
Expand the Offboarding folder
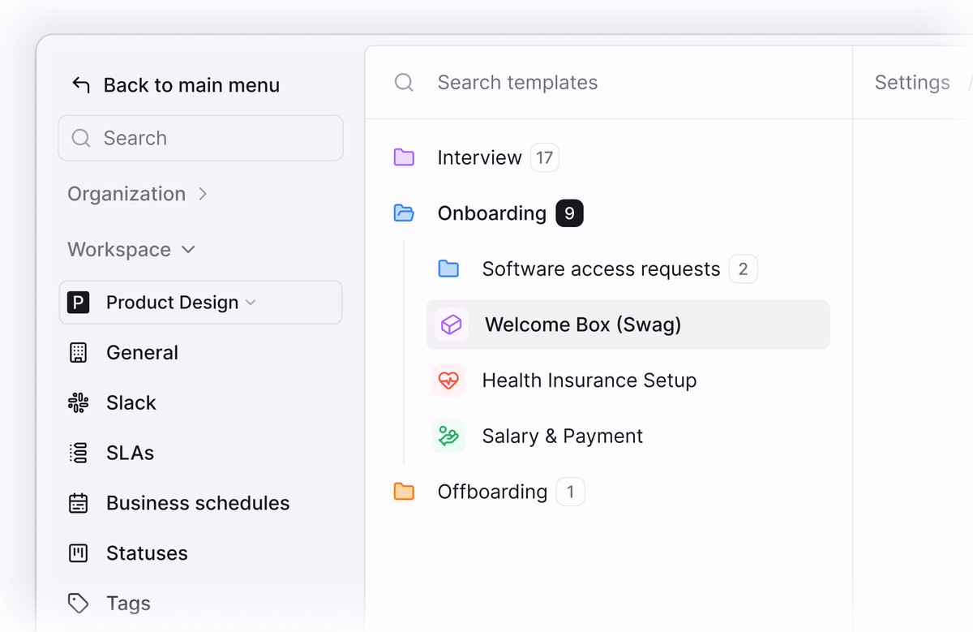(492, 492)
